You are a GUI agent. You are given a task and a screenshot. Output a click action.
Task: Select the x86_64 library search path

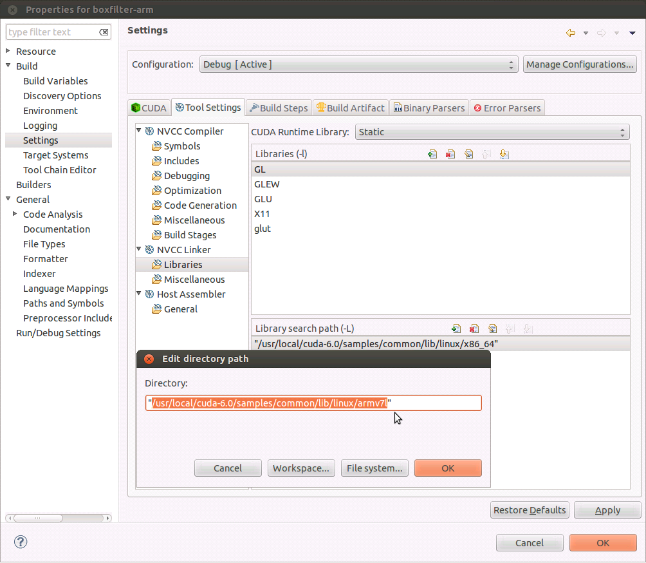pos(440,344)
